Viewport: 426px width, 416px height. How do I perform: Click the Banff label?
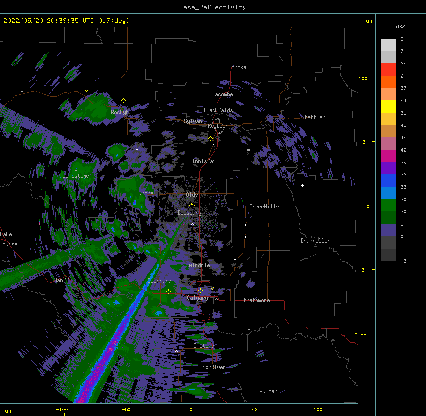61,280
